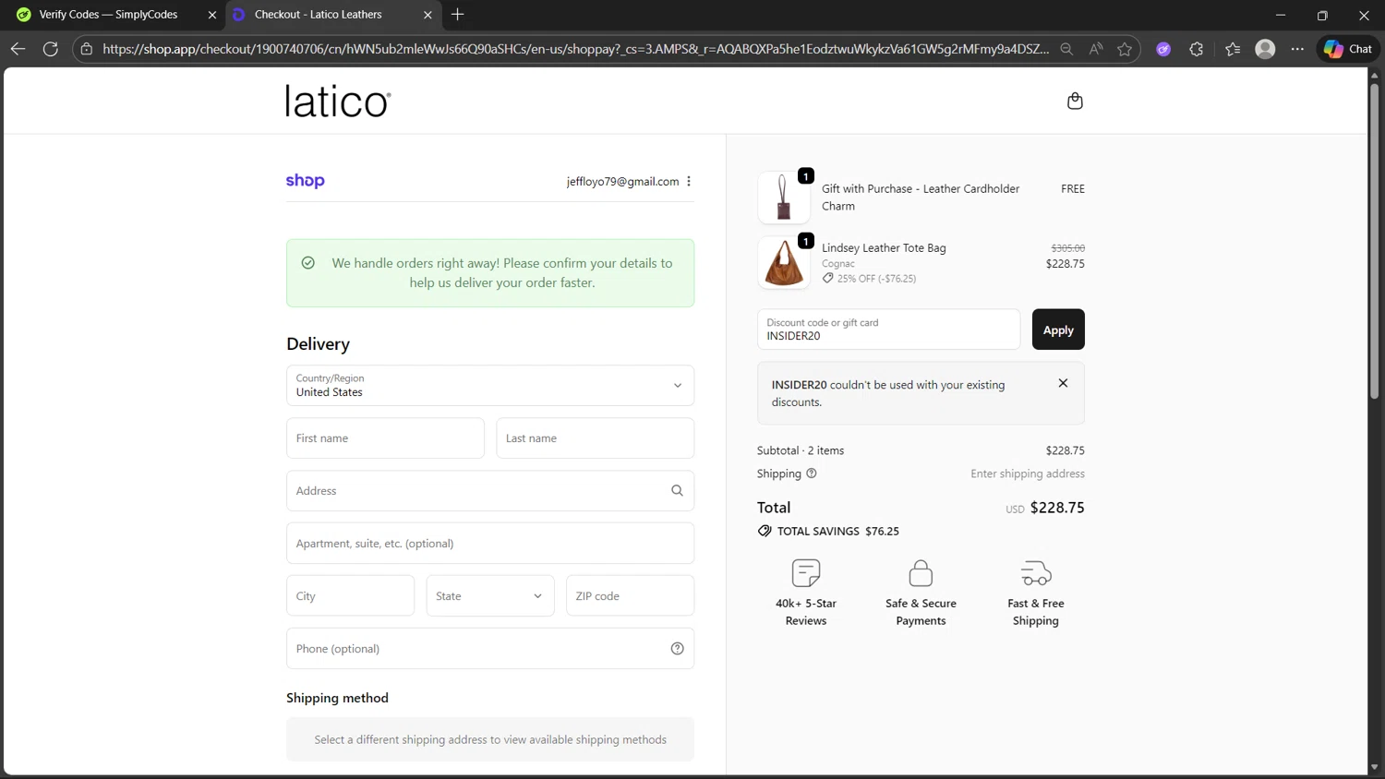Click the phone field help icon
This screenshot has width=1385, height=779.
tap(677, 649)
